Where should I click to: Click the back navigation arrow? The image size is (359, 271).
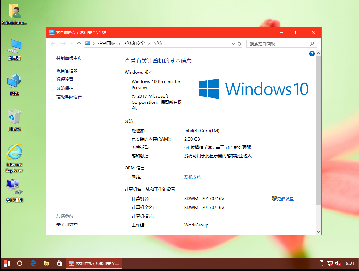pos(53,44)
